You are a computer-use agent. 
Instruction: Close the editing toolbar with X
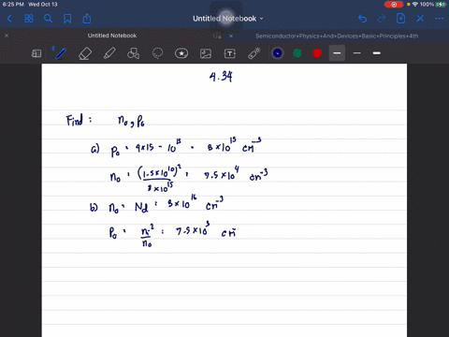[420, 19]
